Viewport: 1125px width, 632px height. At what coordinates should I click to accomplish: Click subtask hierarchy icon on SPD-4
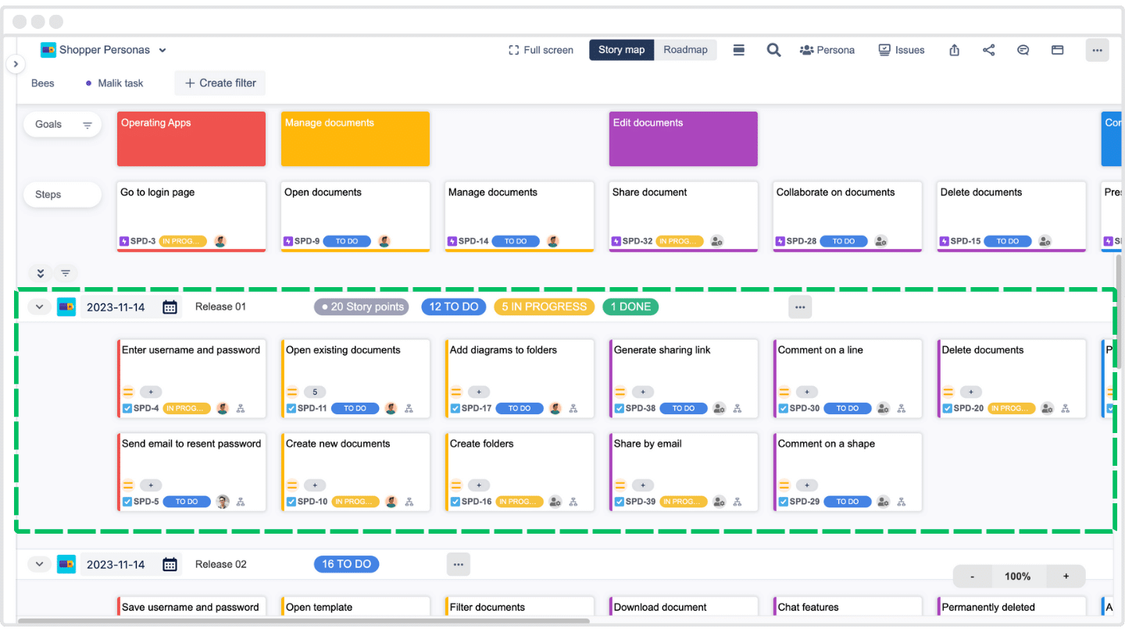click(241, 408)
